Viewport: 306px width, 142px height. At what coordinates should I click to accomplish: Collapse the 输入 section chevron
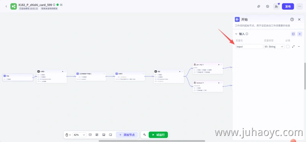tap(236, 34)
